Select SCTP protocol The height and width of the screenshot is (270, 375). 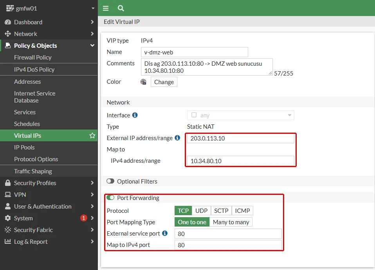[221, 211]
